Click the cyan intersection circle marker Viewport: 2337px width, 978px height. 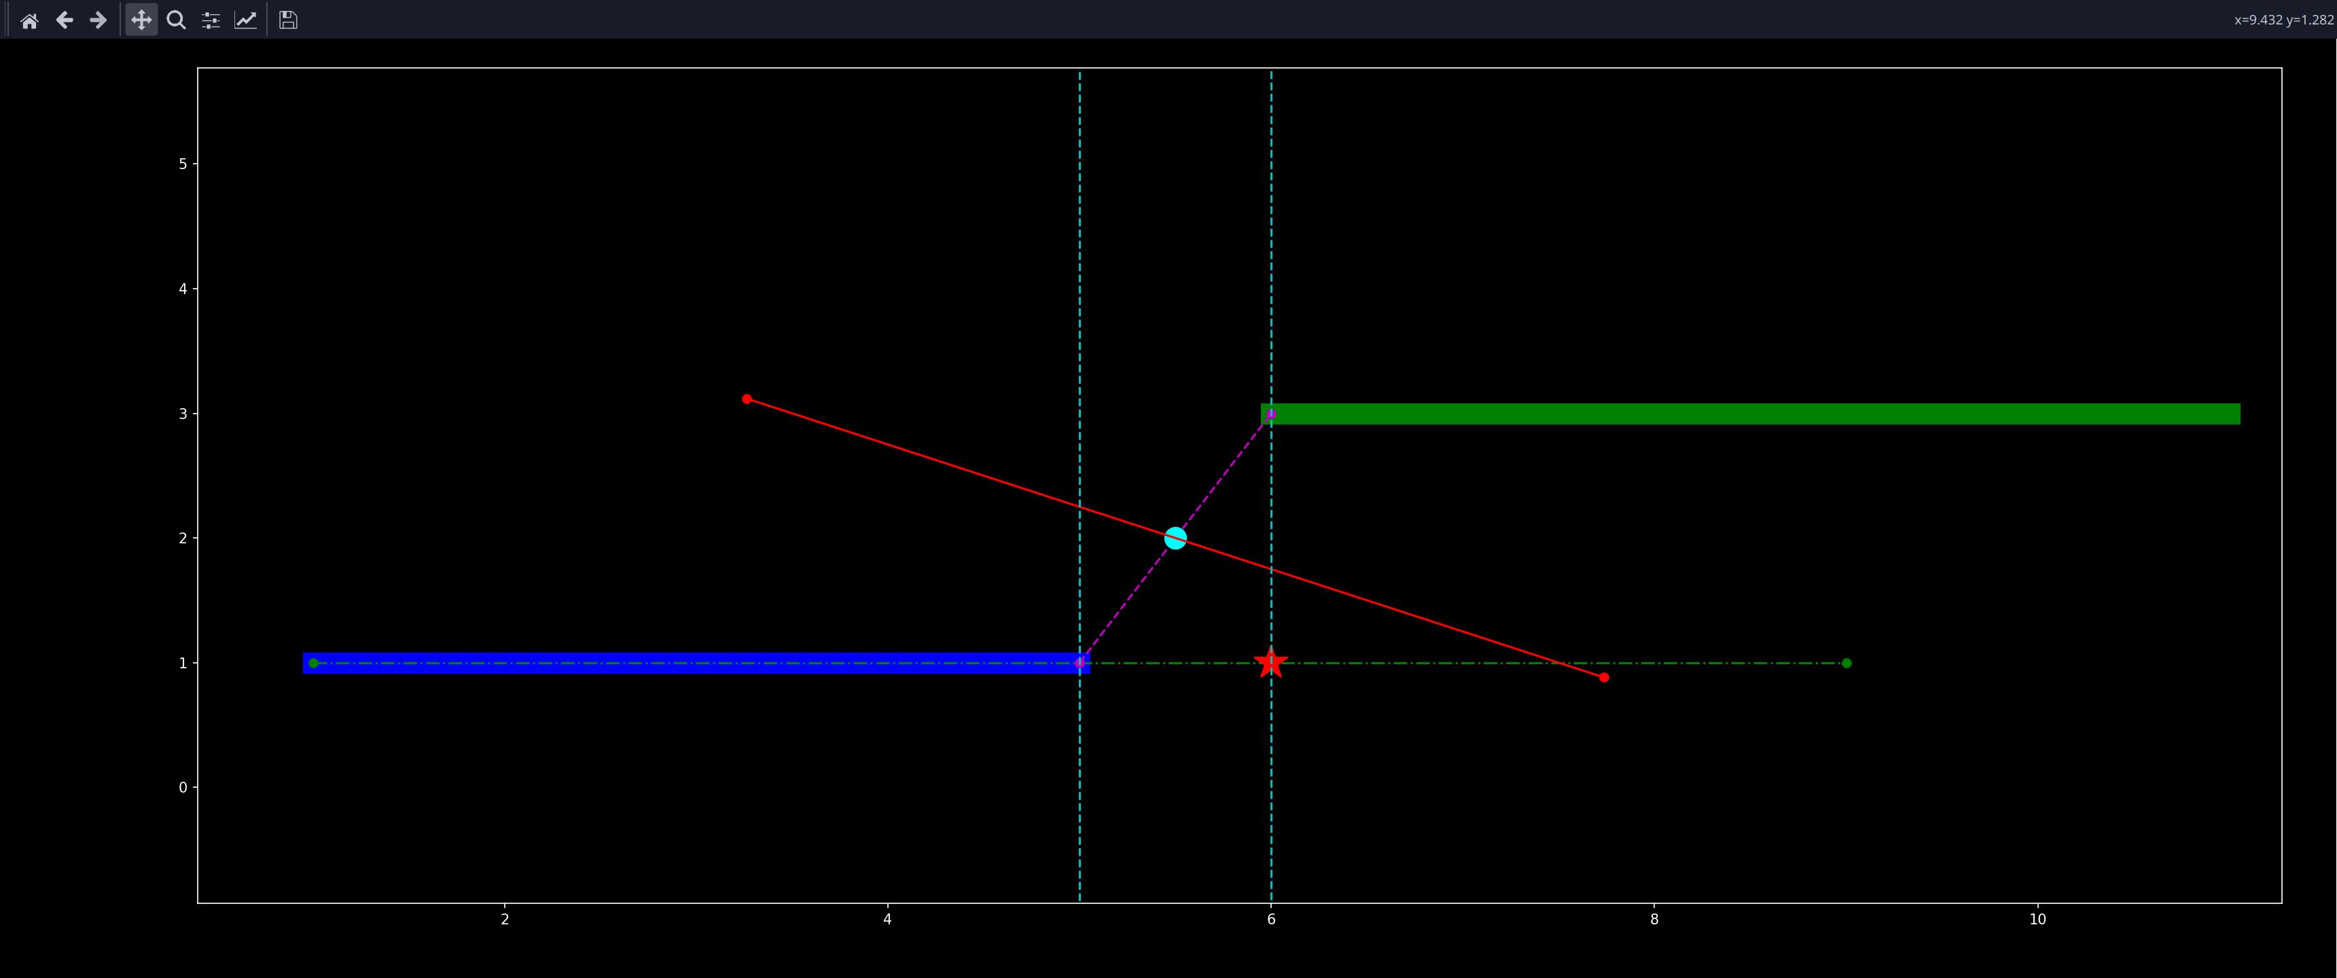[1175, 538]
